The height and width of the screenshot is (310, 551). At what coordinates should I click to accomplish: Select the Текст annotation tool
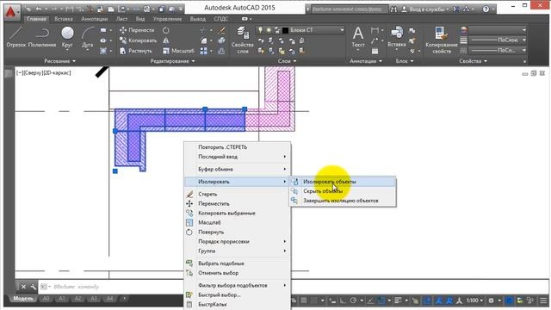click(358, 37)
